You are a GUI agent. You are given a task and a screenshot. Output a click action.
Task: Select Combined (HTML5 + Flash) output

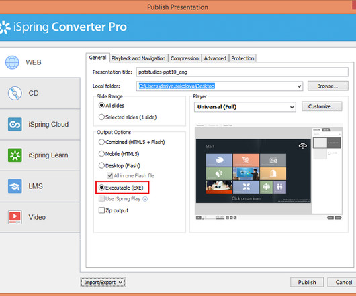(101, 142)
